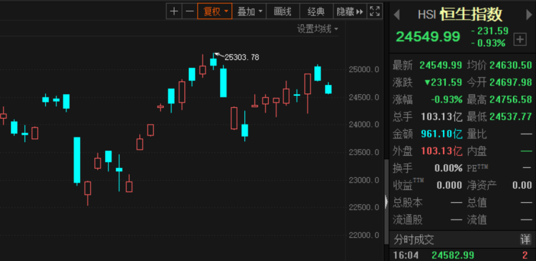
Task: Enter fullscreen chart view
Action: [375, 11]
